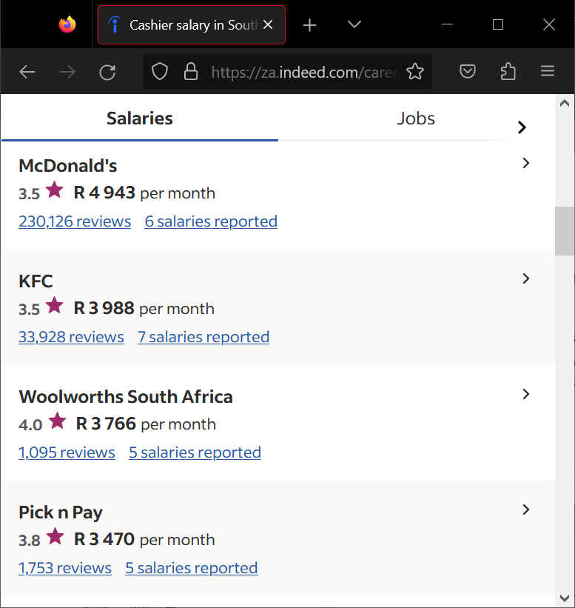Click the KFC company name
The image size is (575, 608).
[x=36, y=281]
